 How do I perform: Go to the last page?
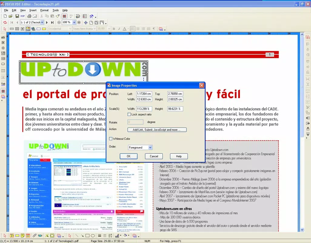point(52,22)
